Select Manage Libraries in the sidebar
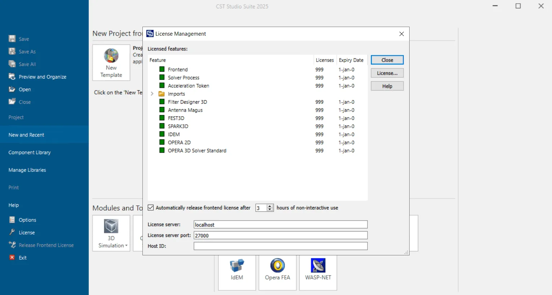 coord(27,170)
